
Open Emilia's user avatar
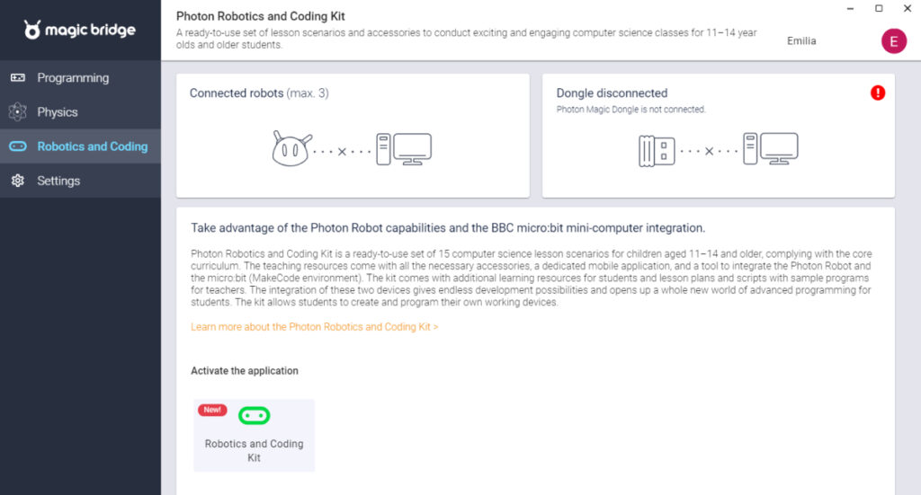pos(893,40)
